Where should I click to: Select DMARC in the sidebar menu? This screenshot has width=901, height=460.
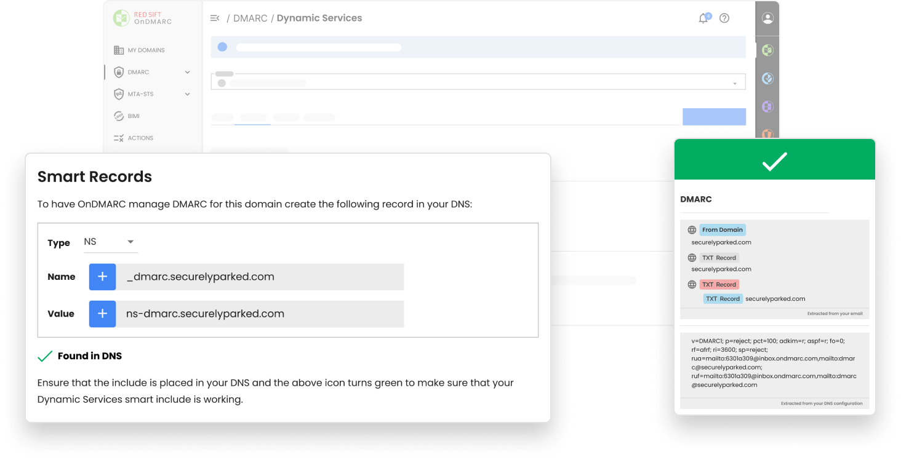coord(138,72)
